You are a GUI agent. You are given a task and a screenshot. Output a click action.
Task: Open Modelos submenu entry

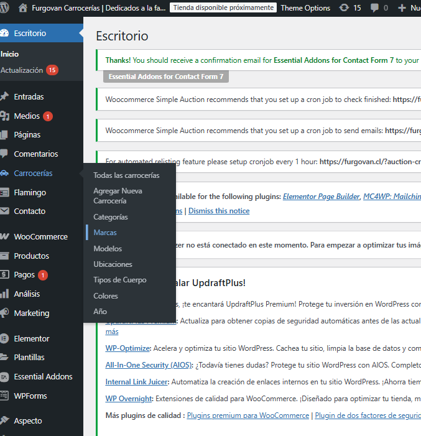[108, 249]
